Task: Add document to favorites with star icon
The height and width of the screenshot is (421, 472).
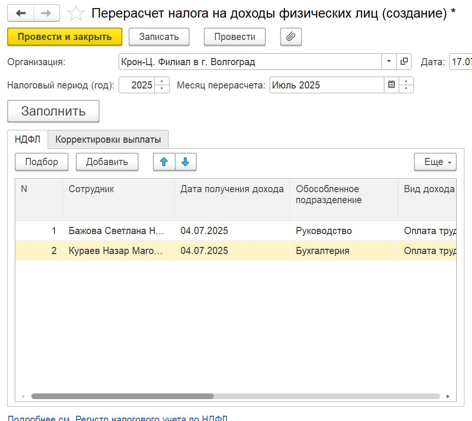Action: point(75,14)
